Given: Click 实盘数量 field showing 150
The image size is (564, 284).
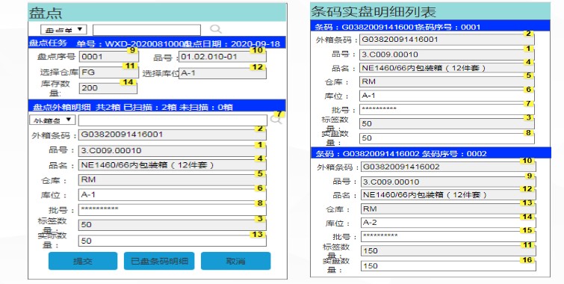Looking at the screenshot, I should (448, 266).
